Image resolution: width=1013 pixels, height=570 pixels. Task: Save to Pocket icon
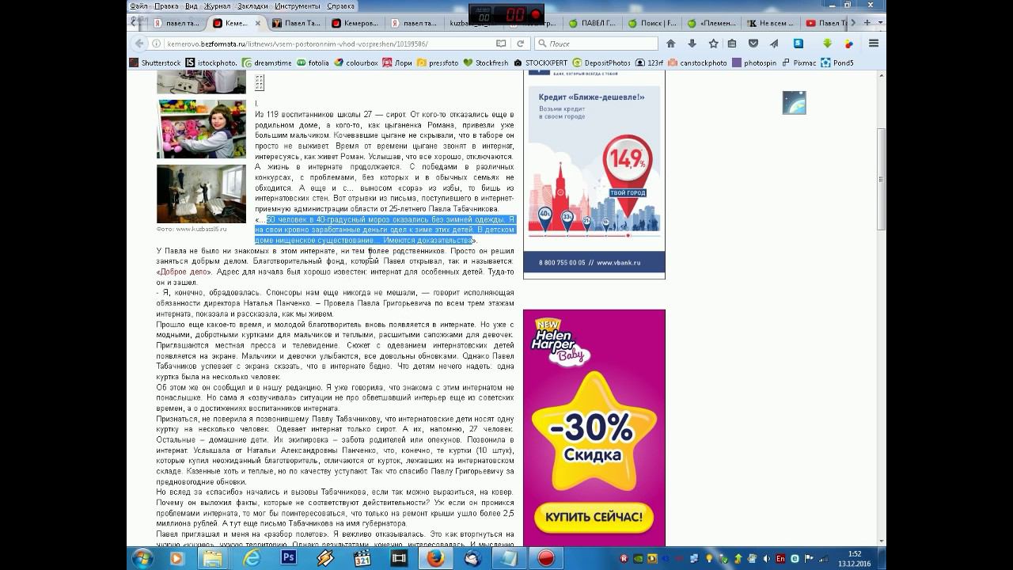coord(753,44)
